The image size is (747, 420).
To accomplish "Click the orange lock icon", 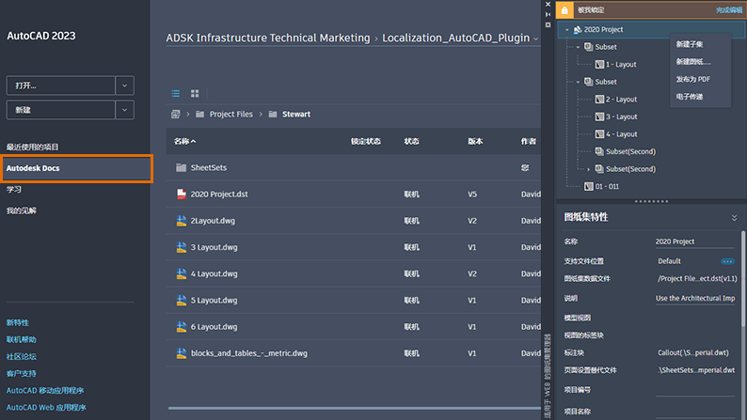I will (x=564, y=10).
